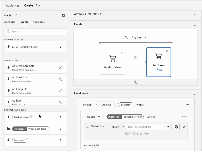This screenshot has width=202, height=152.
Task: Click the clock icon between event cards
Action: click(x=136, y=57)
